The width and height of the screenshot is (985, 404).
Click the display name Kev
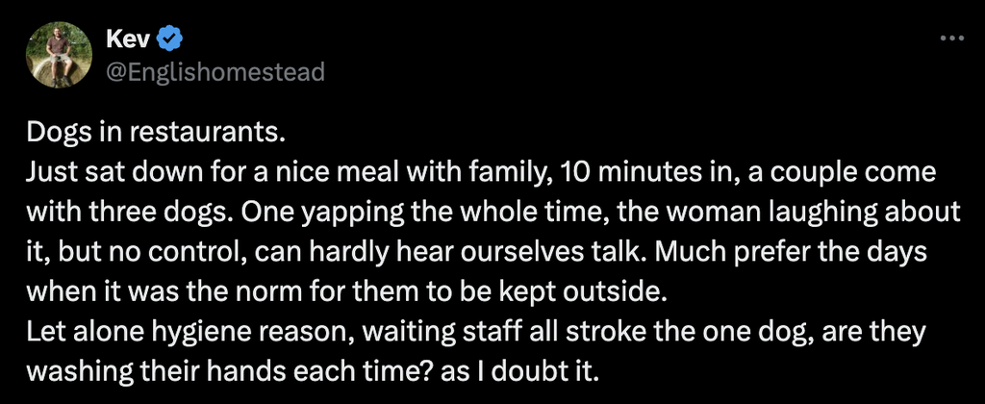pos(129,39)
